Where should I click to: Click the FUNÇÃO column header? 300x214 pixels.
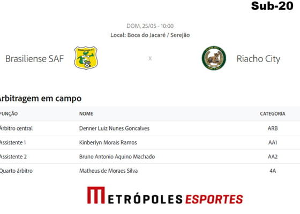tap(9, 113)
